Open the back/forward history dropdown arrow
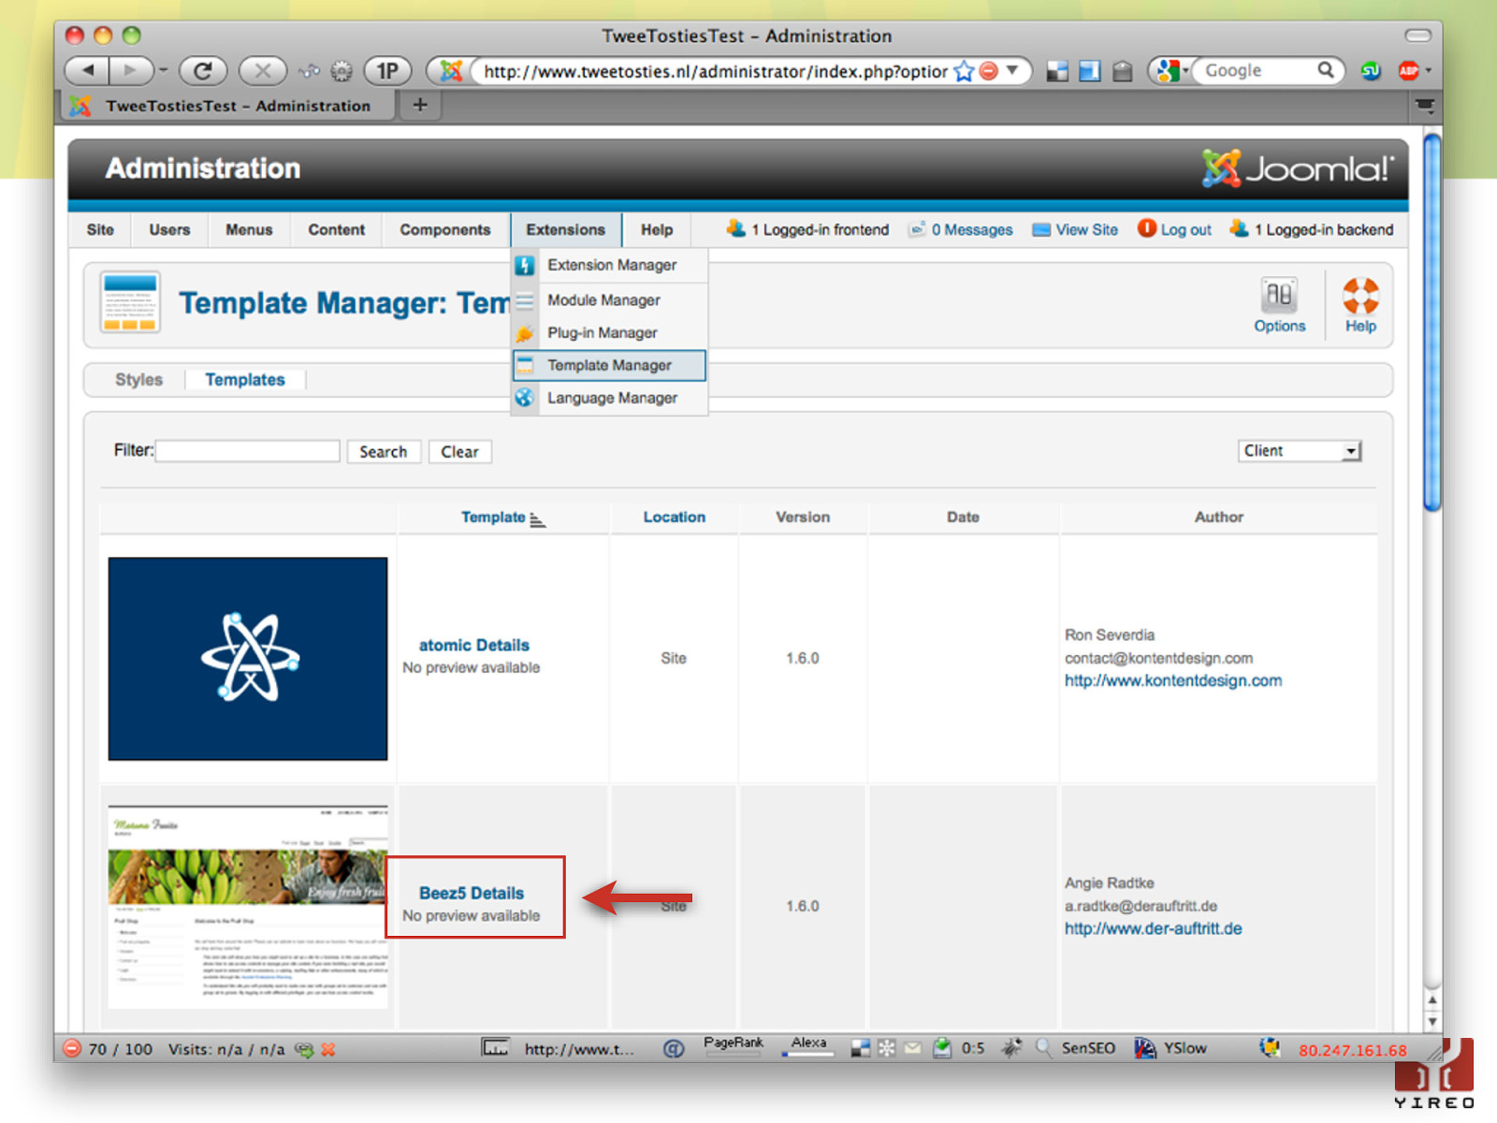 pyautogui.click(x=163, y=70)
